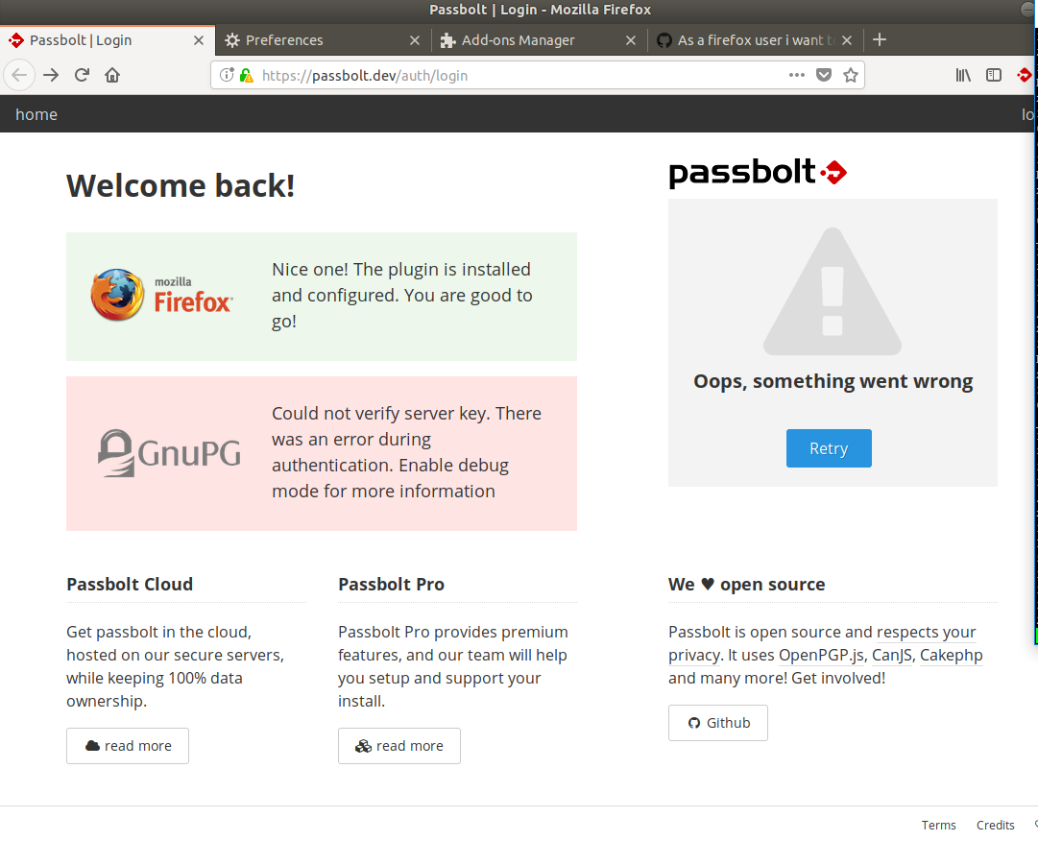The height and width of the screenshot is (841, 1038).
Task: Toggle the sidebar view
Action: tap(994, 75)
